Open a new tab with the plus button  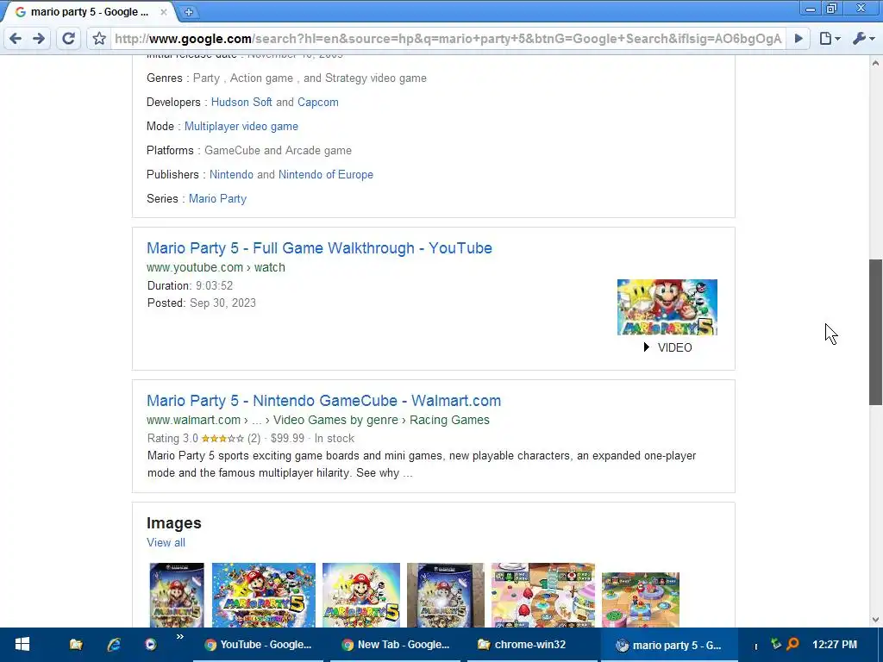(x=189, y=12)
